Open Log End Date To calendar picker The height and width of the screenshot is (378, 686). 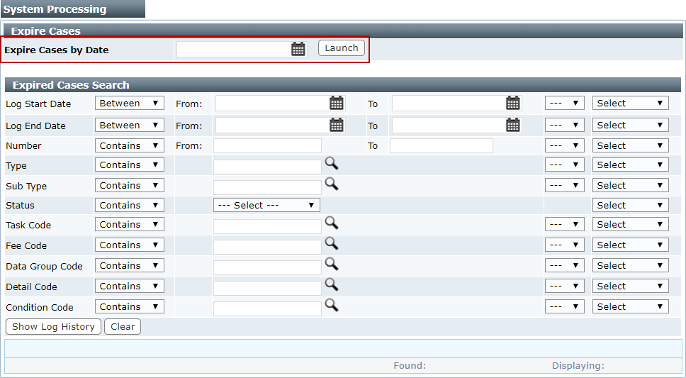pyautogui.click(x=512, y=125)
